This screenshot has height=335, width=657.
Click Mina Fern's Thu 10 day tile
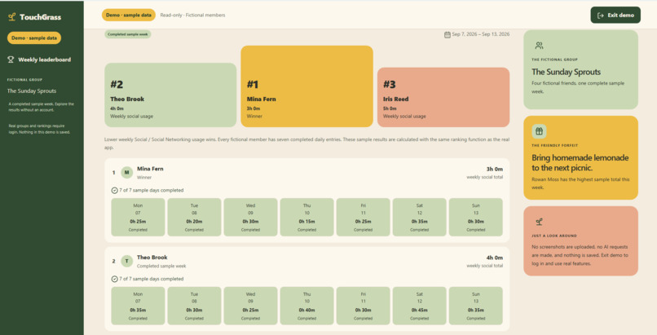[x=307, y=218]
